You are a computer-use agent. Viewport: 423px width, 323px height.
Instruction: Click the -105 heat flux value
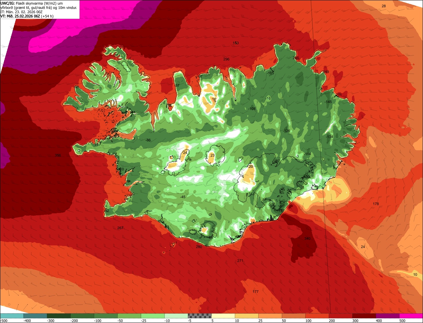271,73
